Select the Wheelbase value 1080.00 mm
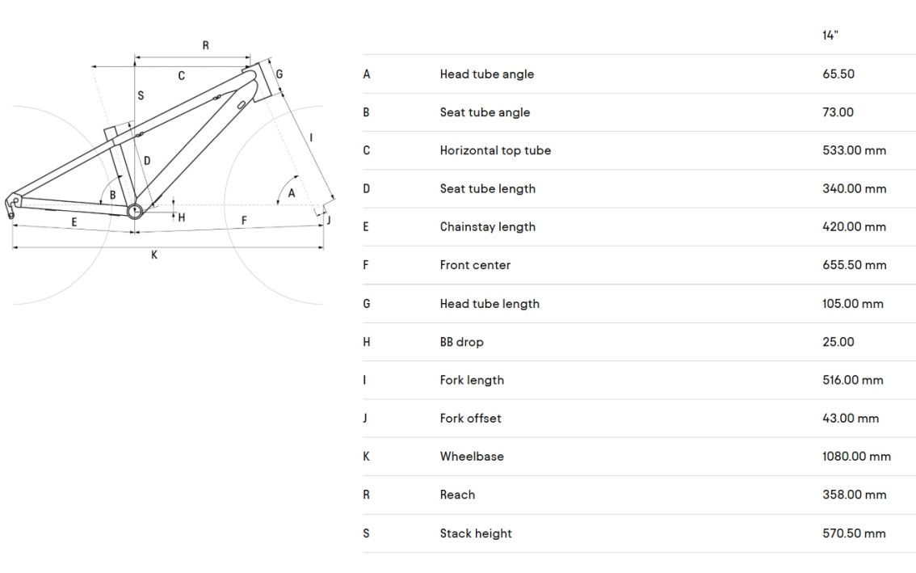 [x=856, y=457]
